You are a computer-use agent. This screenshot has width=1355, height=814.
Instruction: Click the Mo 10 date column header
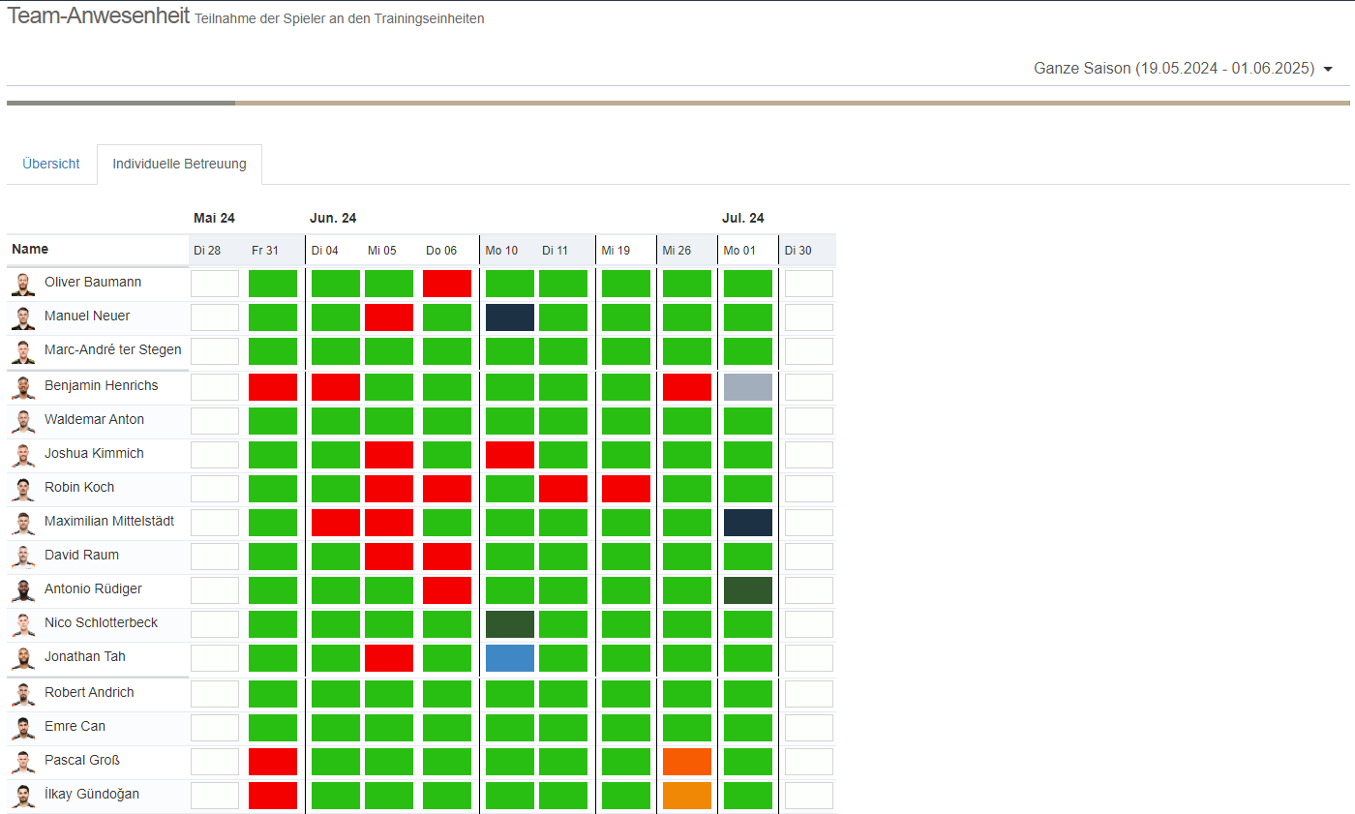click(501, 251)
